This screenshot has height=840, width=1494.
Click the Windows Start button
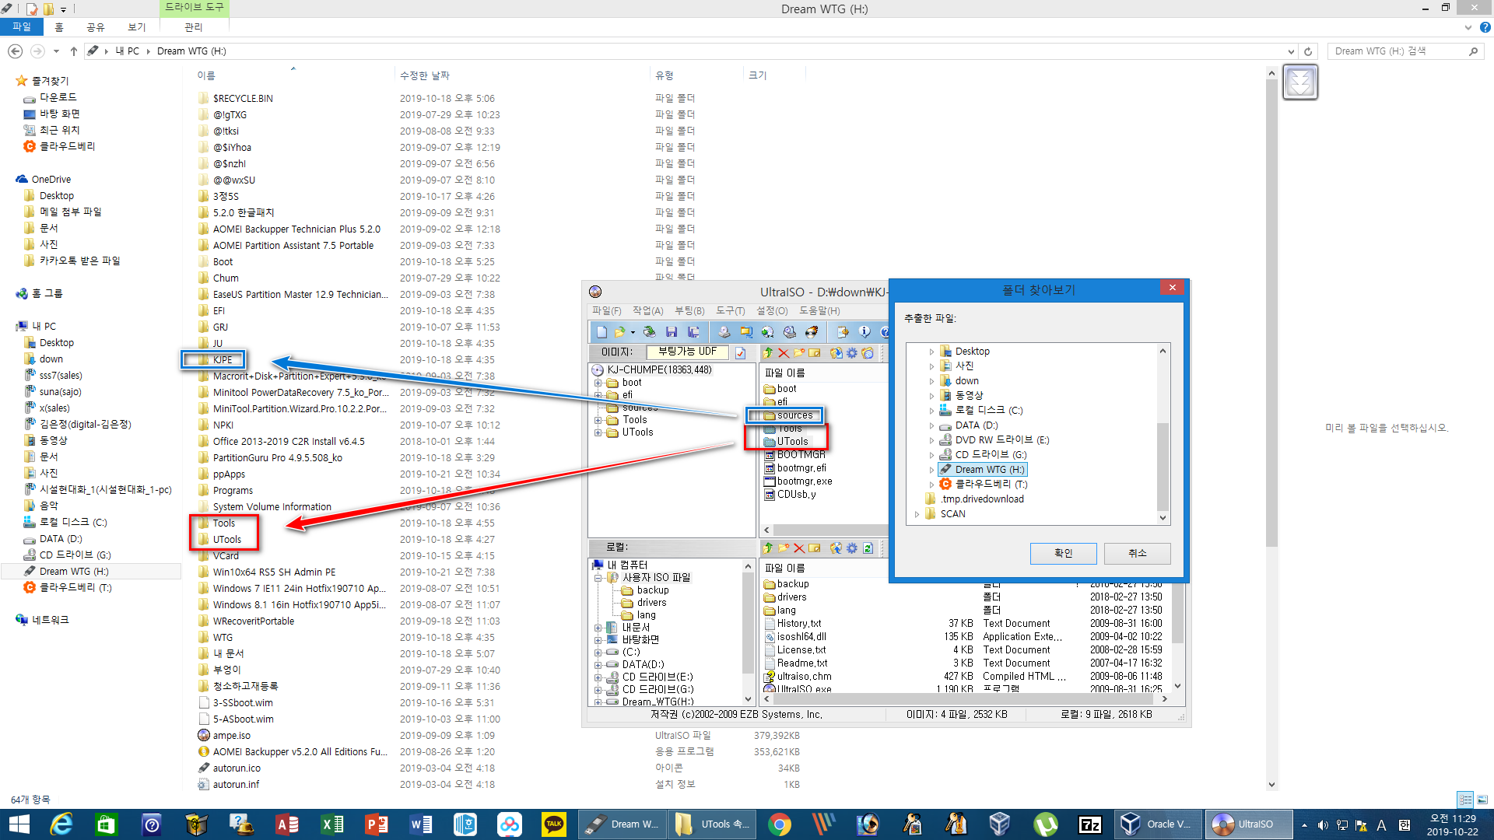(19, 824)
